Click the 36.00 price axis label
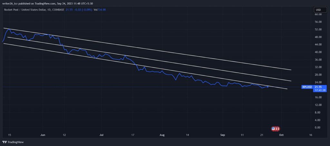The width and height of the screenshot is (330, 146). pyautogui.click(x=318, y=59)
